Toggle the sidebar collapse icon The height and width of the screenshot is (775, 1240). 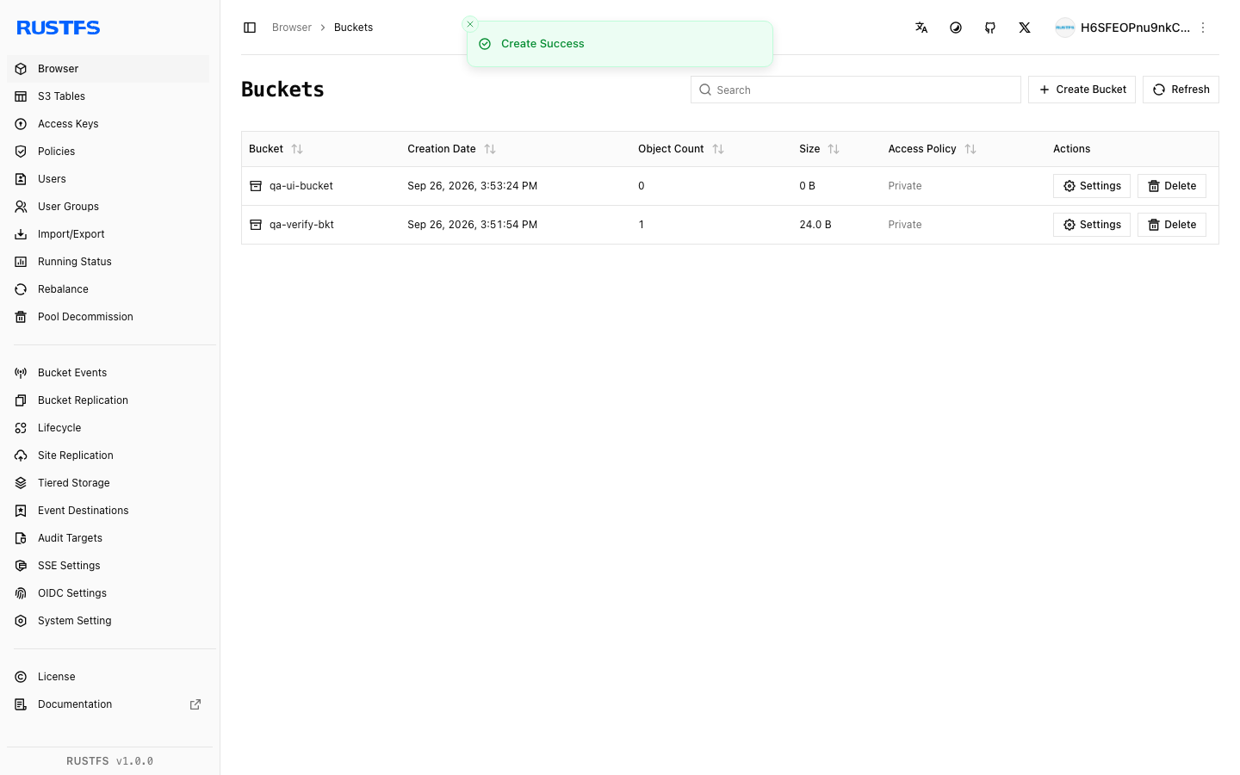tap(250, 28)
